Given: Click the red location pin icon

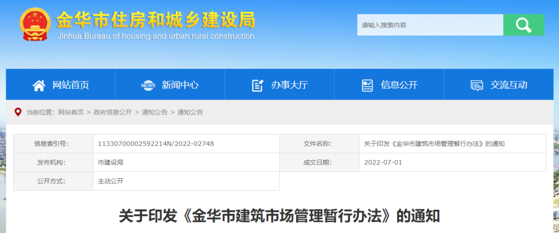Looking at the screenshot, I should [x=18, y=112].
